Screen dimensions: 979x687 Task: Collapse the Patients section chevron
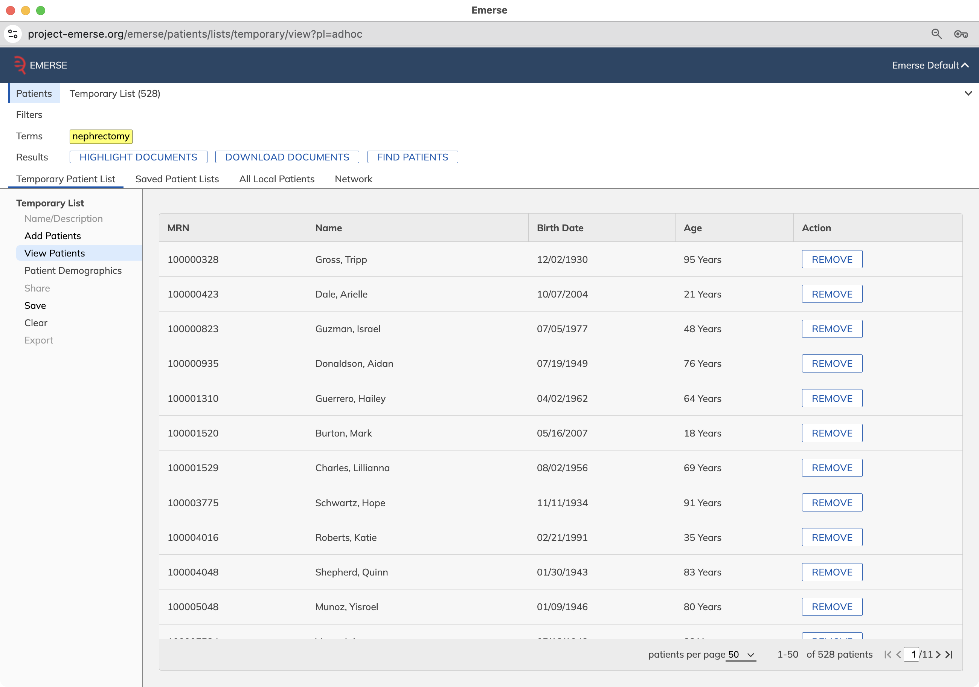point(968,93)
